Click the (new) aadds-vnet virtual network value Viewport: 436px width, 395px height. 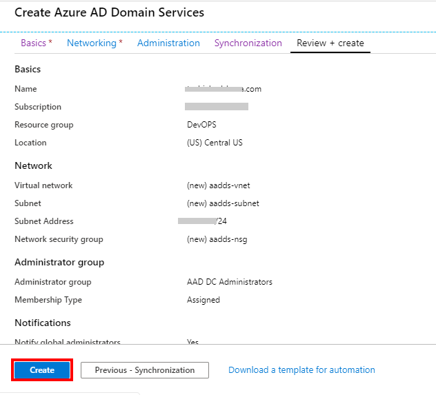[x=218, y=185]
